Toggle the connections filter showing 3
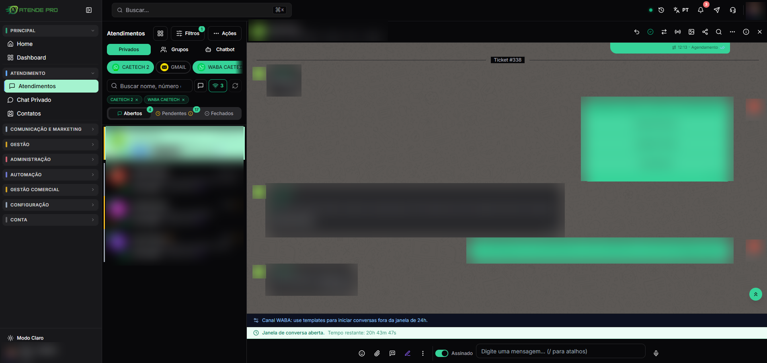This screenshot has height=363, width=767. [x=218, y=86]
